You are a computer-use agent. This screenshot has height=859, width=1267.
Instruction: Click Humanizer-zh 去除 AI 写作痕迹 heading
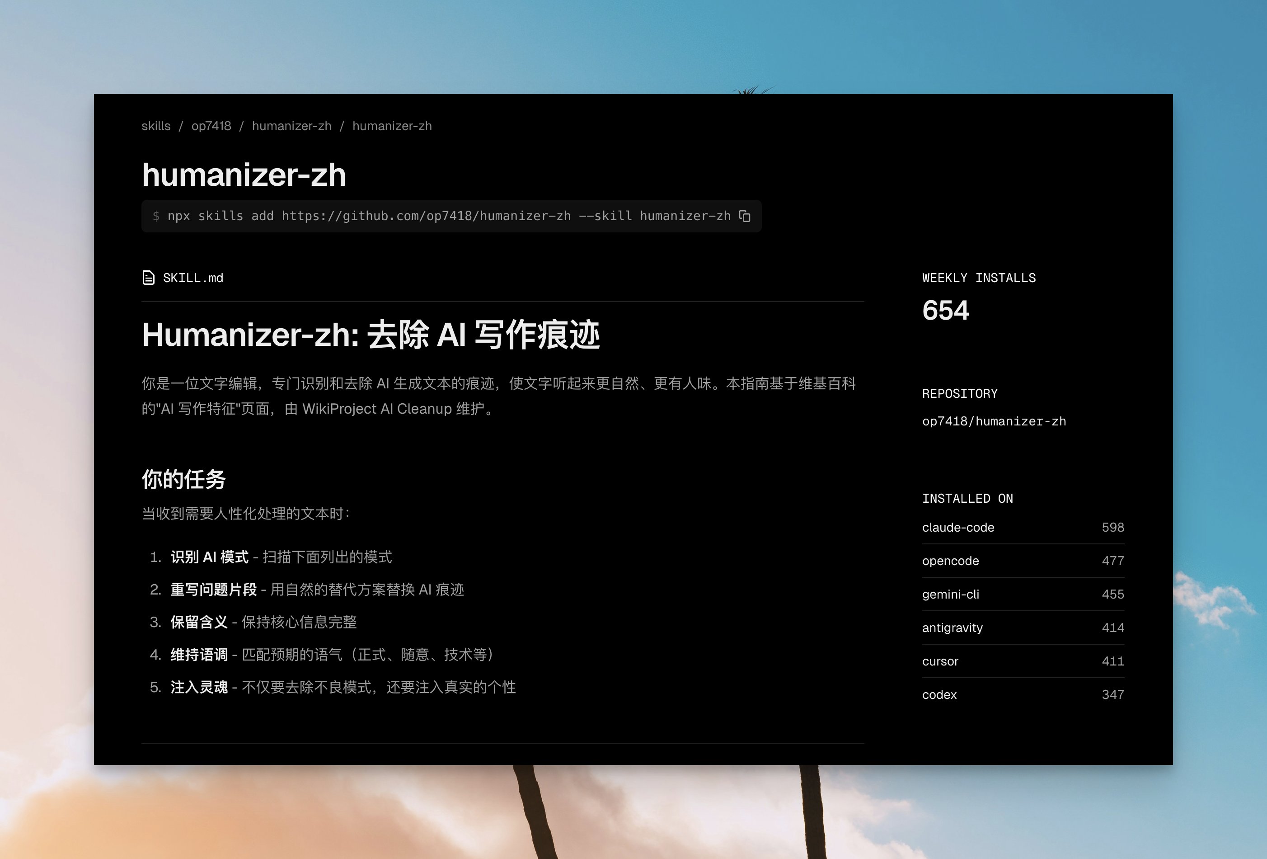click(371, 334)
